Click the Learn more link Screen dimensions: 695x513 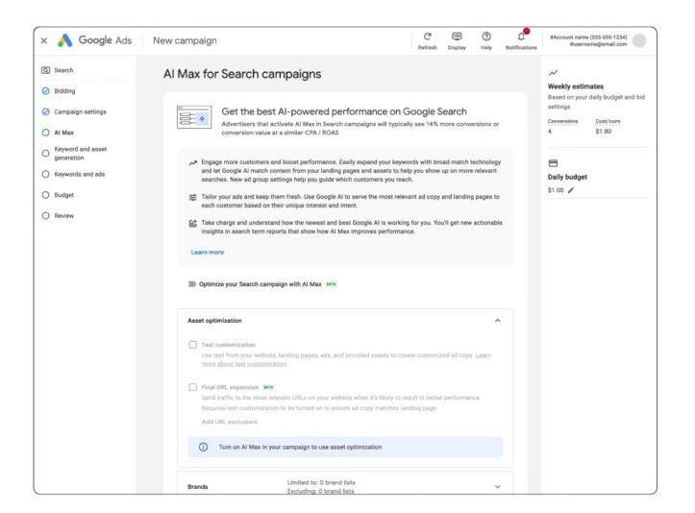click(x=208, y=252)
